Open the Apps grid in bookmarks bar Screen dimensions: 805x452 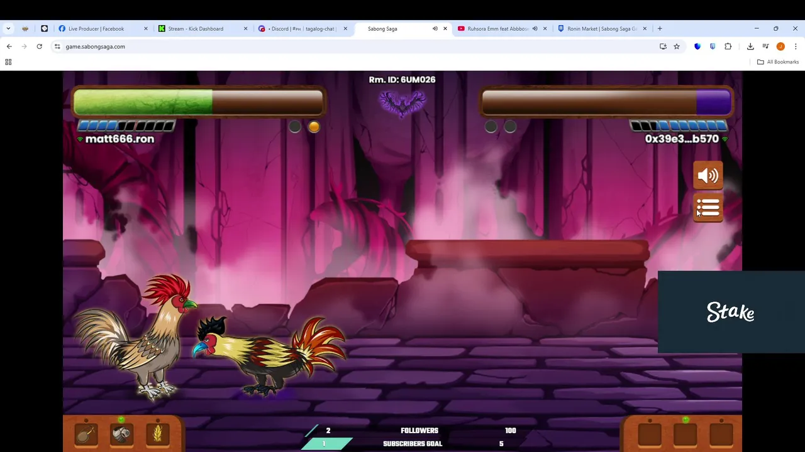pos(8,62)
